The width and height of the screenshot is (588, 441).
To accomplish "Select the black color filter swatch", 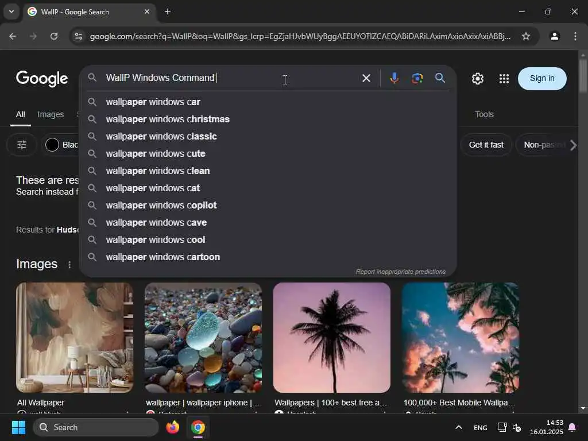I will 52,145.
